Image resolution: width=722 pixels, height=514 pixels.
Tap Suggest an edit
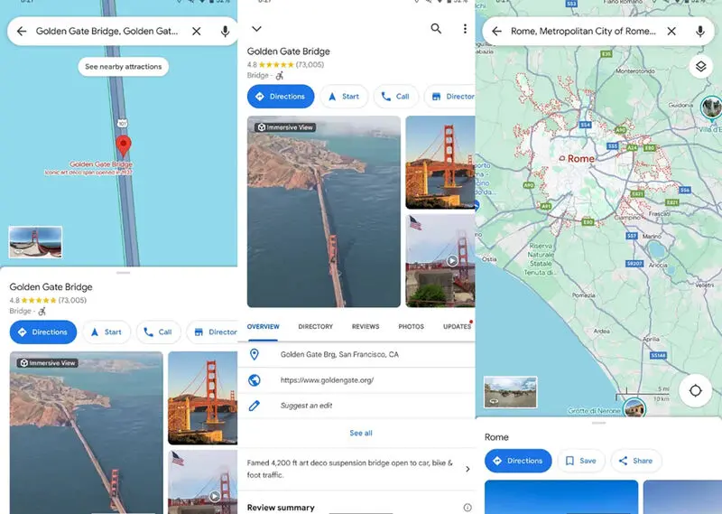[306, 406]
